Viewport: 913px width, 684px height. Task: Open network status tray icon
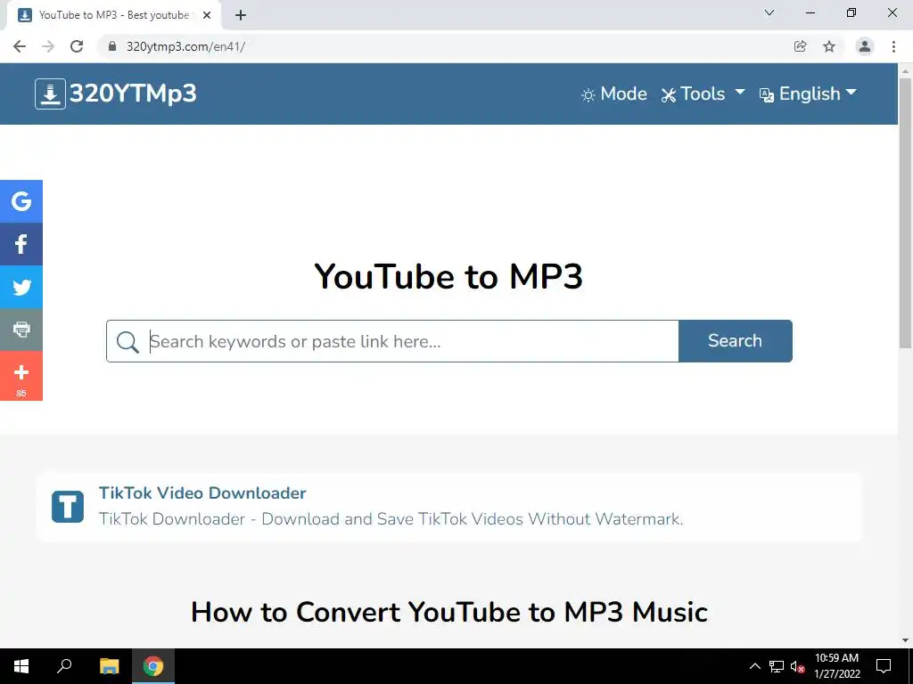(777, 666)
